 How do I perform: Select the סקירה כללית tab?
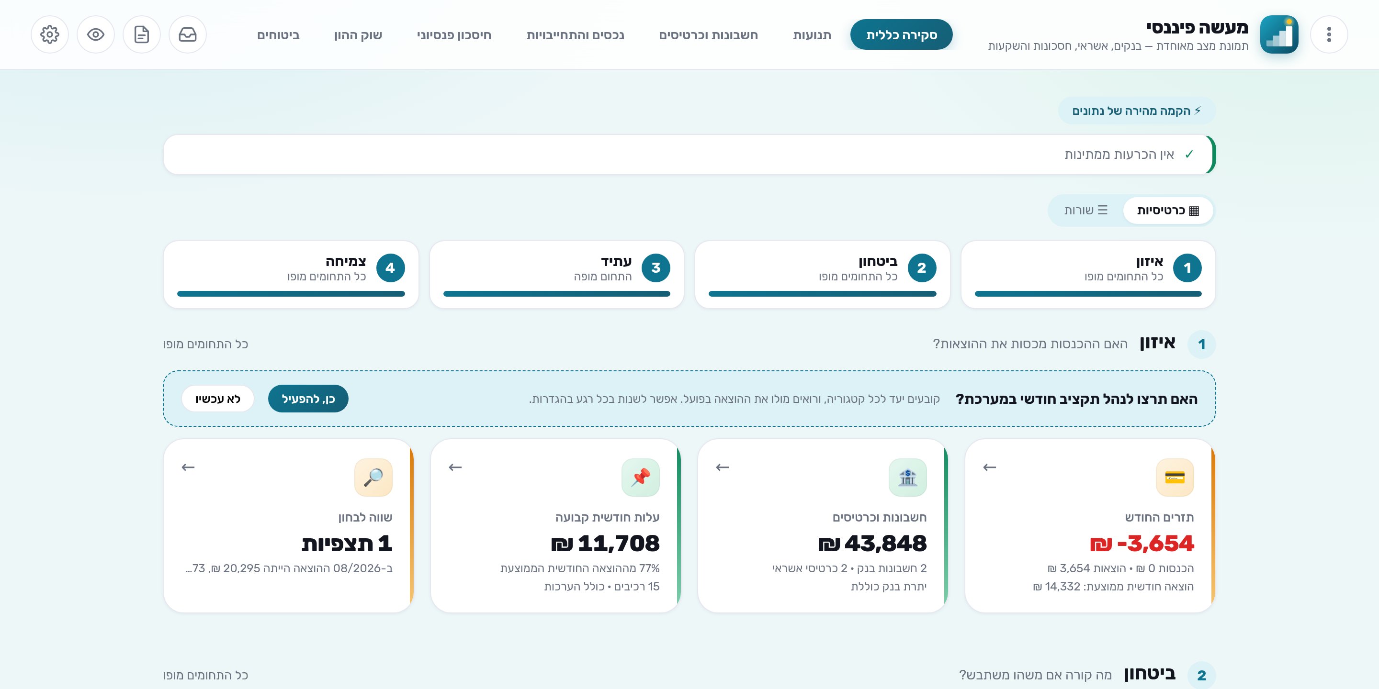[x=901, y=35]
